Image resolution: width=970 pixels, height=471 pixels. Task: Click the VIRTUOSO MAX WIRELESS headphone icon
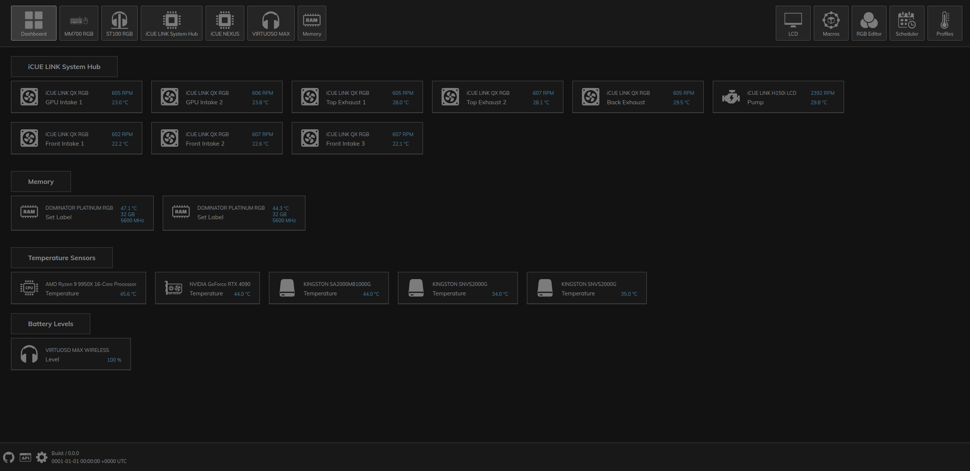coord(29,354)
